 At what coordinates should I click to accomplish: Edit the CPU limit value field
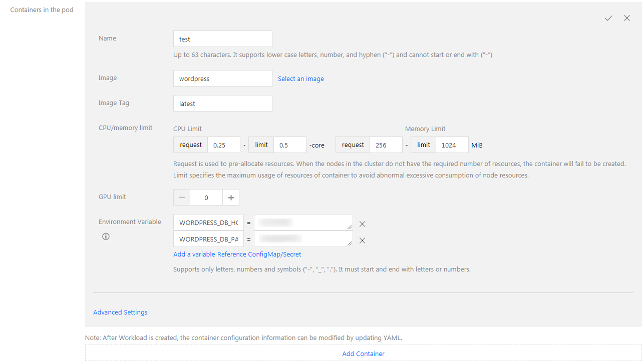pyautogui.click(x=289, y=145)
